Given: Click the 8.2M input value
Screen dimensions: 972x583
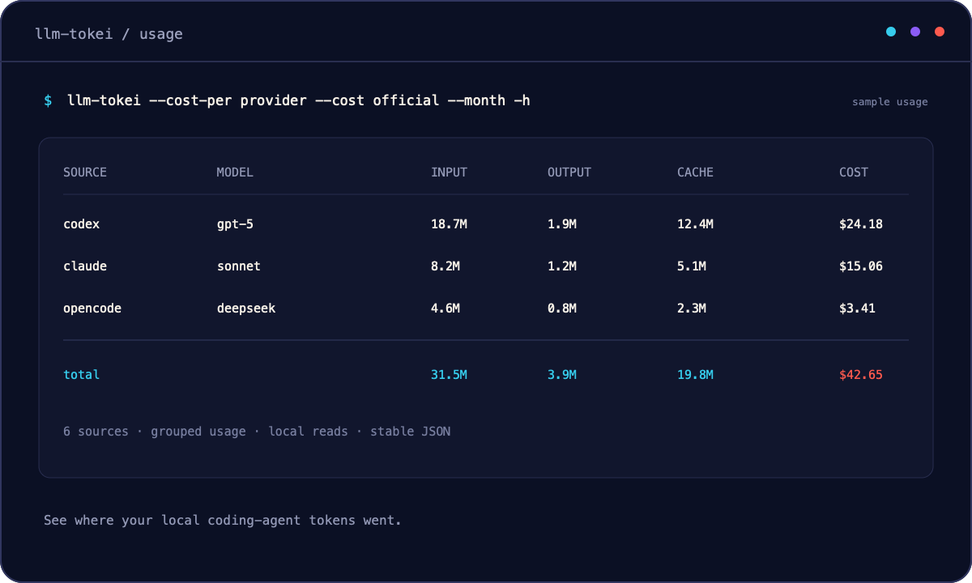Looking at the screenshot, I should pyautogui.click(x=446, y=266).
